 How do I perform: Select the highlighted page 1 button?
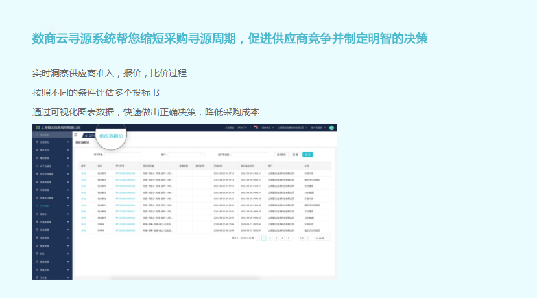264,238
